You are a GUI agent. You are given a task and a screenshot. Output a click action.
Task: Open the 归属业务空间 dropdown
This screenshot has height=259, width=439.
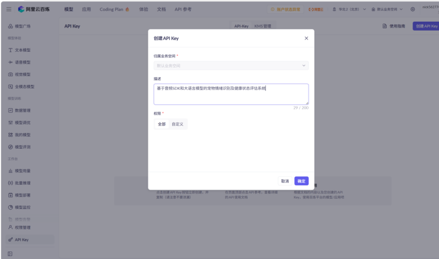231,66
